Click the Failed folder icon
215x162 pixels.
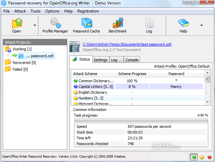8,69
